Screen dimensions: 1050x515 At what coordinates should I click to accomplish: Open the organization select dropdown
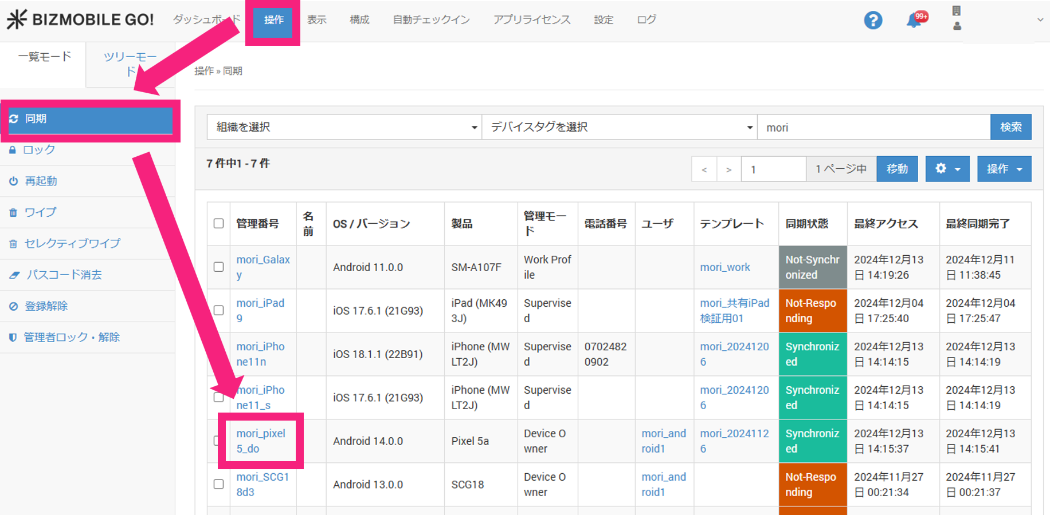344,127
